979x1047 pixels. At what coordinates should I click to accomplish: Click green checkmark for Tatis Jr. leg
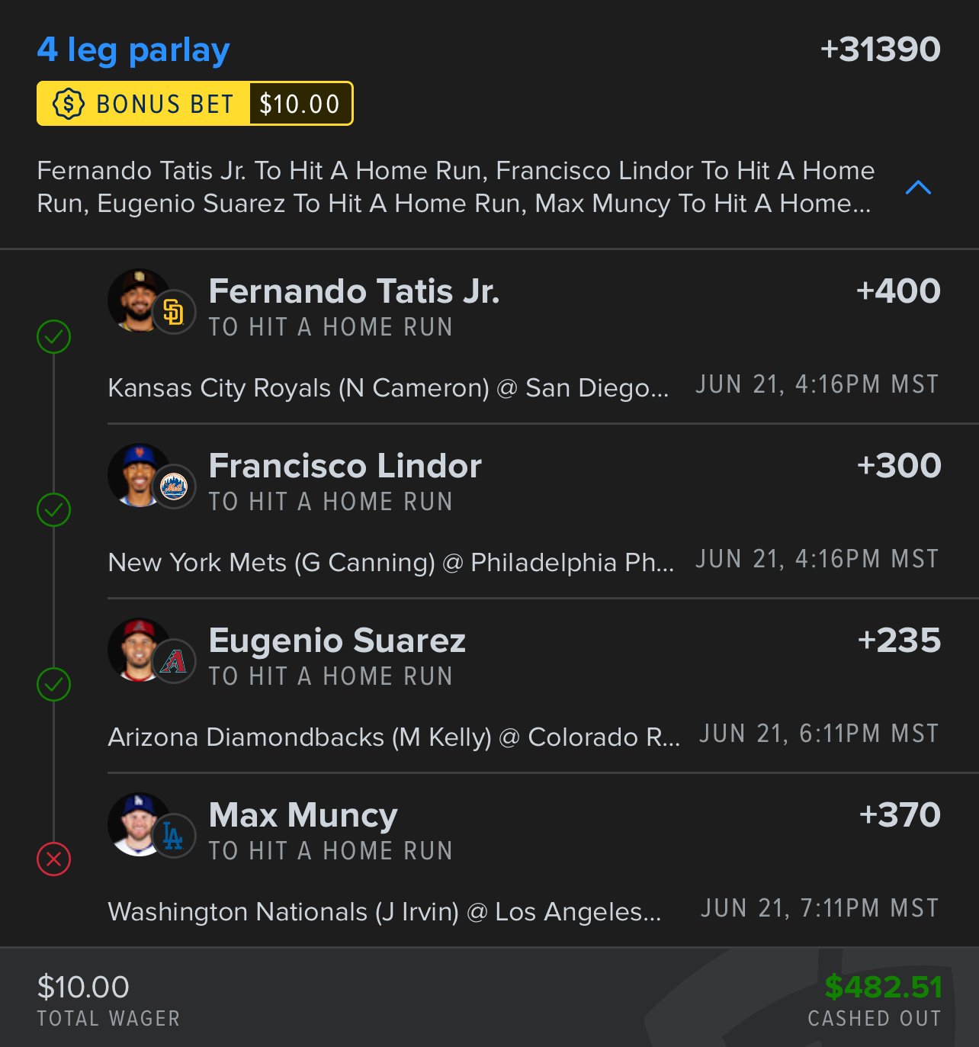tap(54, 336)
